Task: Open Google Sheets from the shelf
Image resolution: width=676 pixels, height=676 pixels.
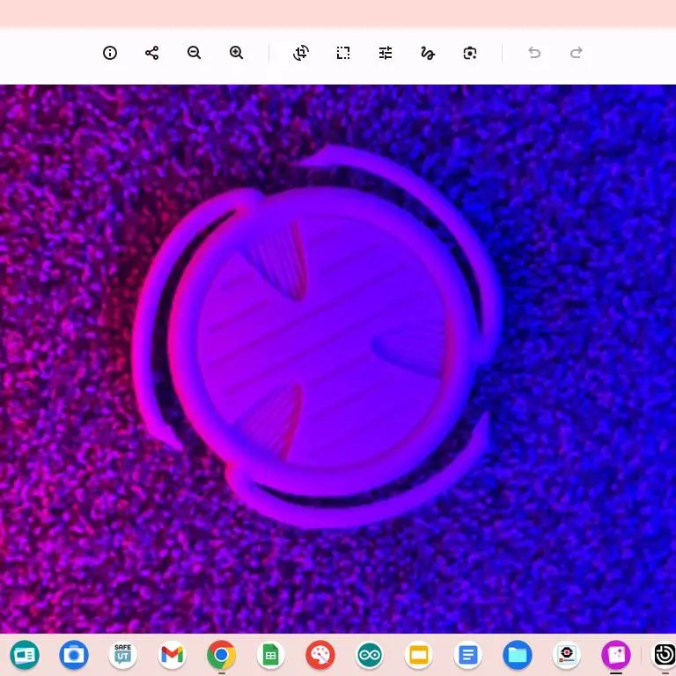Action: 271,655
